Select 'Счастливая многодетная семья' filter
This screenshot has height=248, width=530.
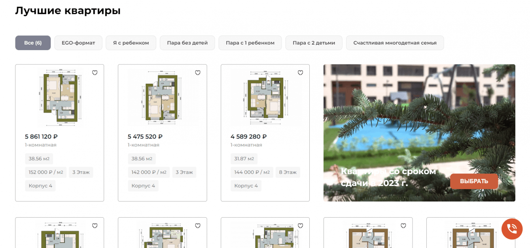[395, 43]
